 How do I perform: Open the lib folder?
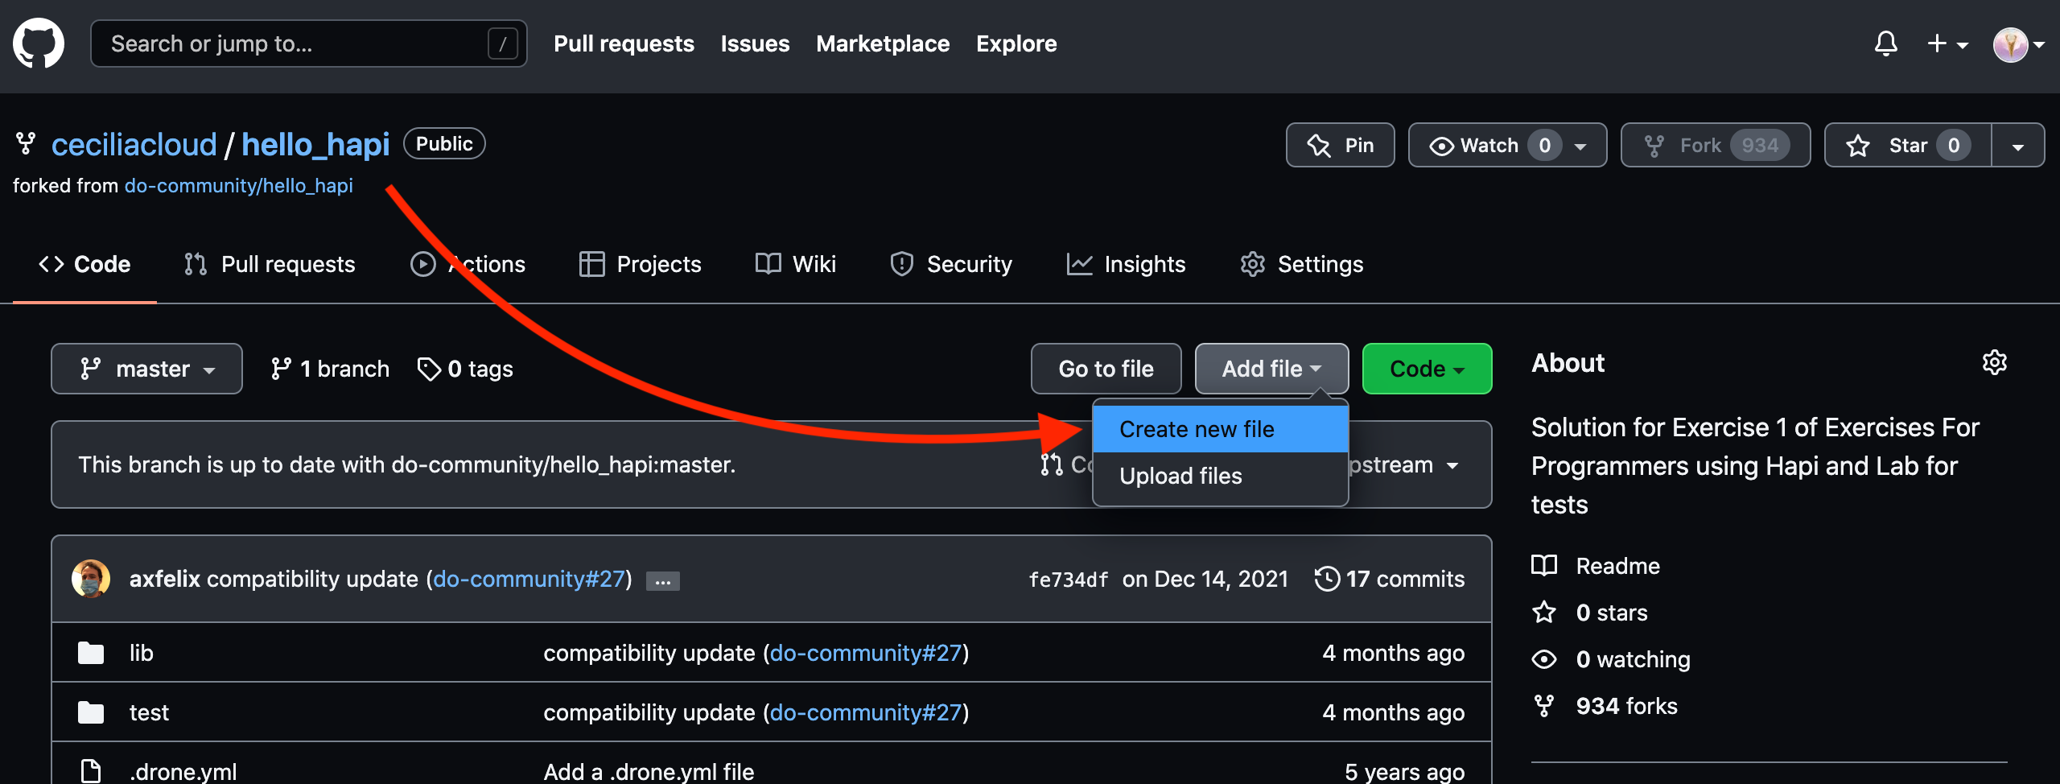[141, 653]
